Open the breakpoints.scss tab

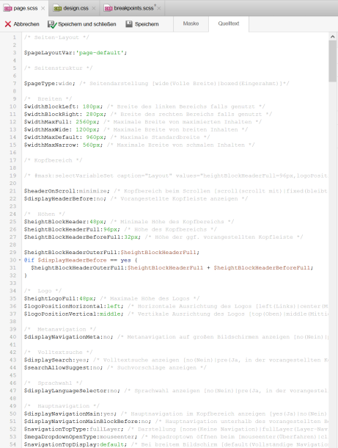point(133,8)
